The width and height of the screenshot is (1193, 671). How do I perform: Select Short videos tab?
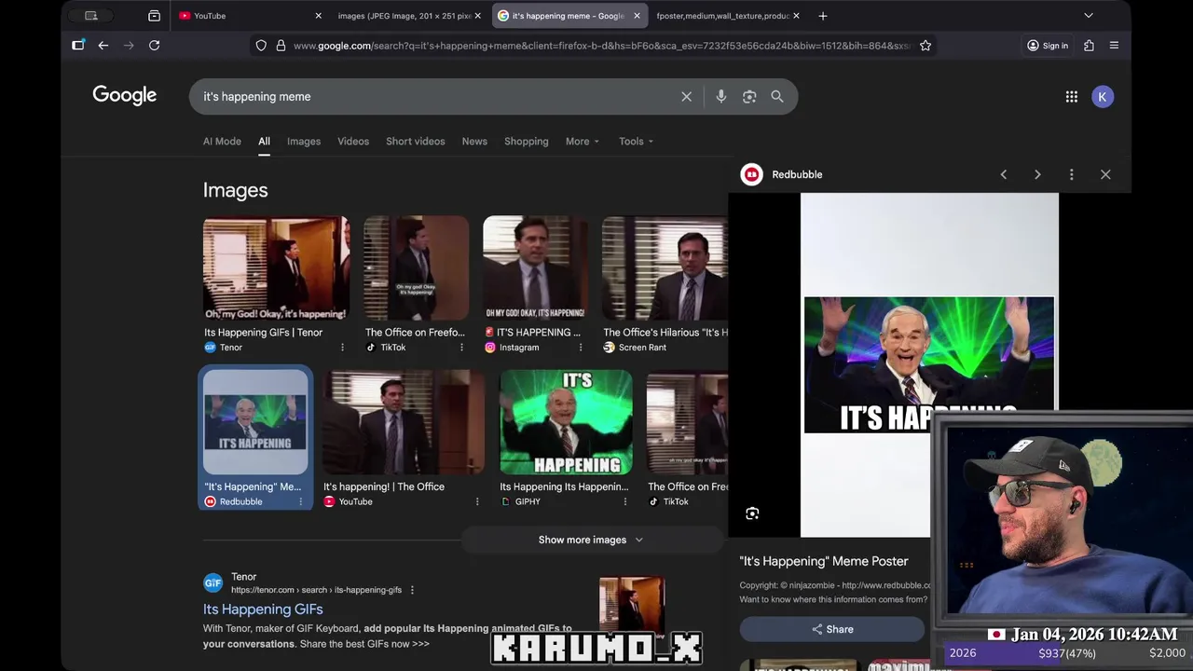[x=416, y=142]
